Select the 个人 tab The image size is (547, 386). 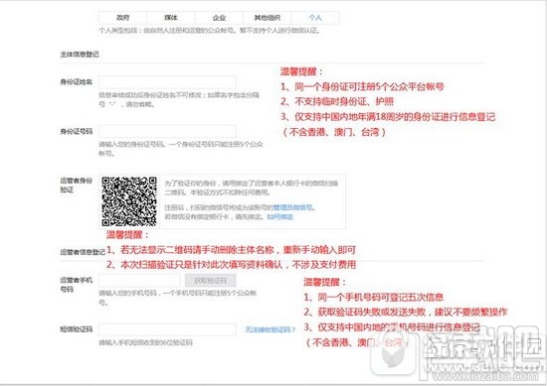point(315,18)
